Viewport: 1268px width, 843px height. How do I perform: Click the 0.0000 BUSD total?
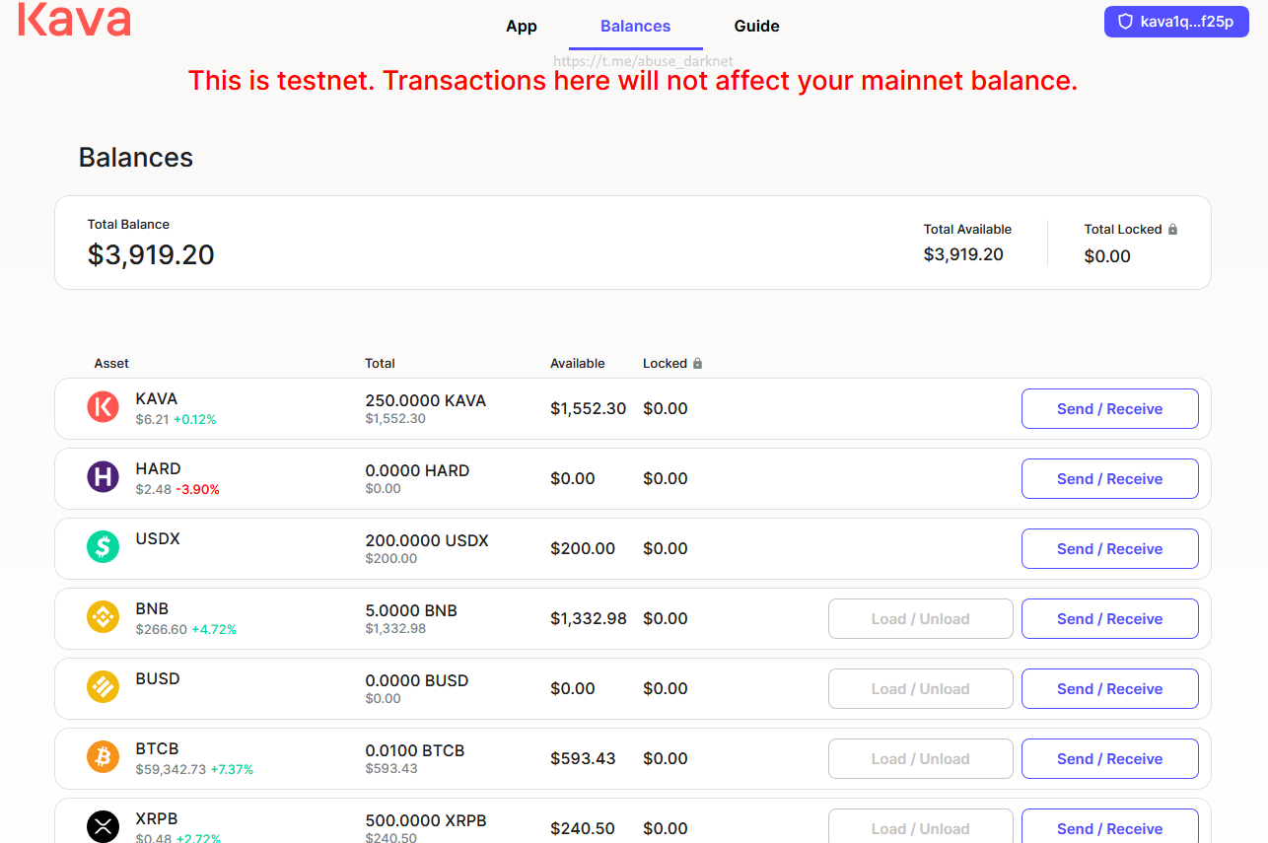click(417, 681)
